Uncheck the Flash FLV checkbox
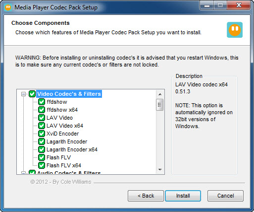Viewport: 254px width, 212px height. coord(42,157)
